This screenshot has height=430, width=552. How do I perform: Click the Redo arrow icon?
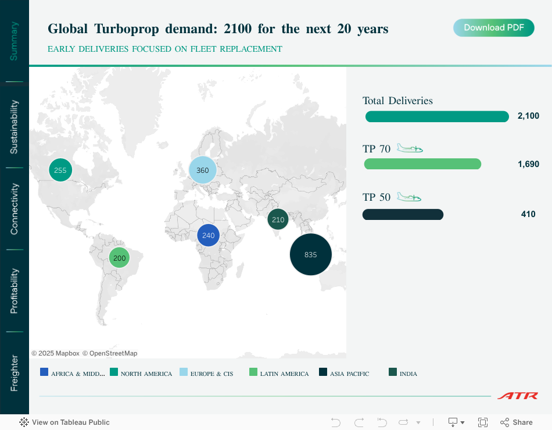359,422
